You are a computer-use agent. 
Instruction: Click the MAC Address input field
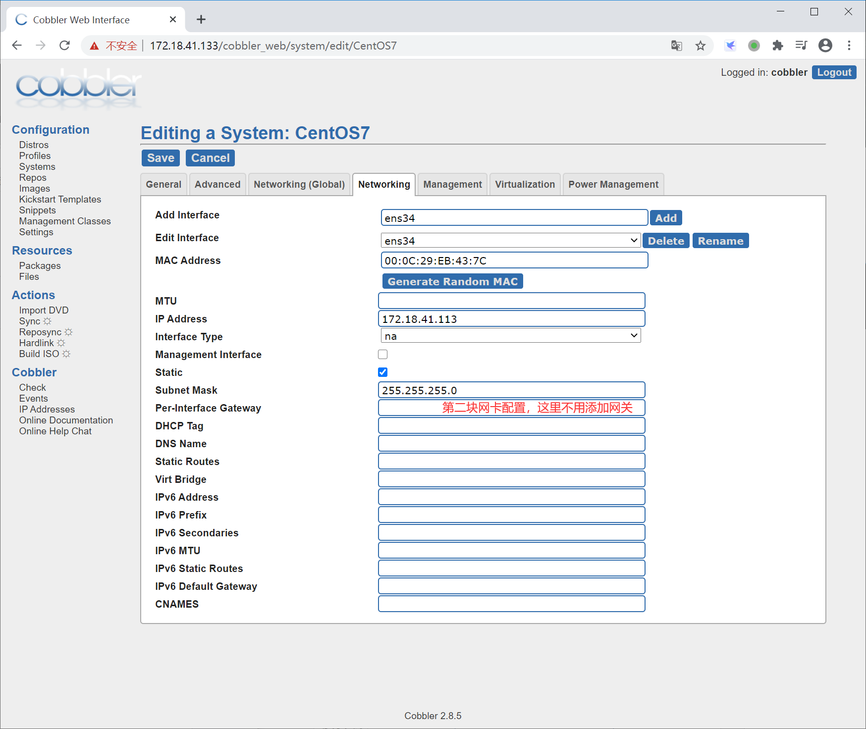(x=514, y=260)
